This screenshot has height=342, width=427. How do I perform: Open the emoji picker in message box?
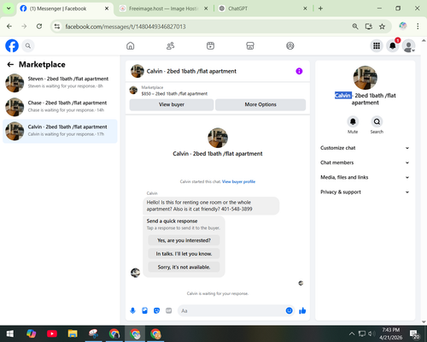coord(289,310)
